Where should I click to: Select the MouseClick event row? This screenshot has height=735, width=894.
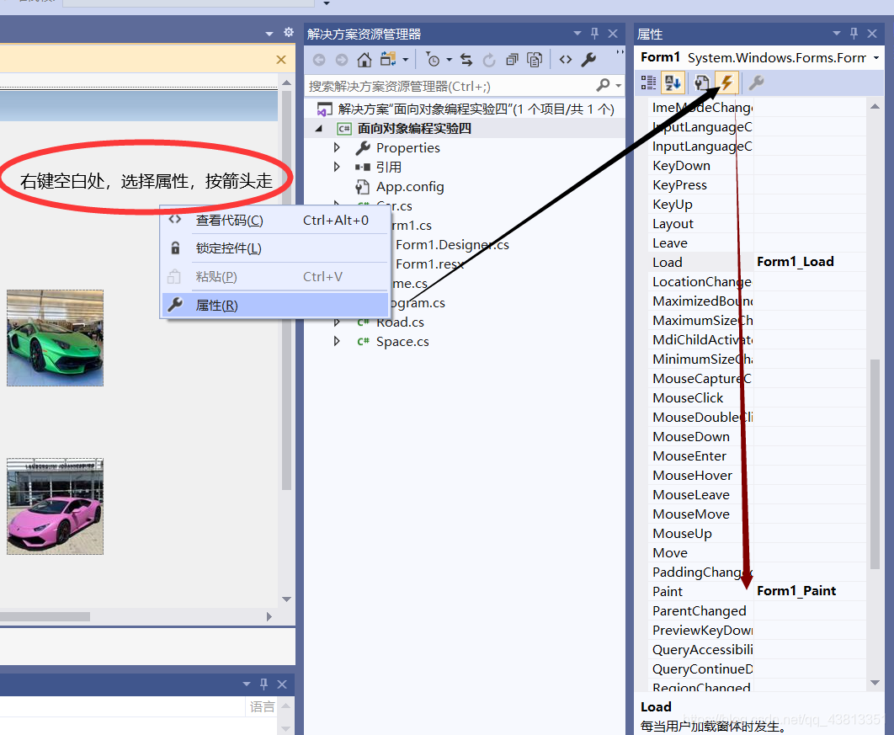click(757, 398)
